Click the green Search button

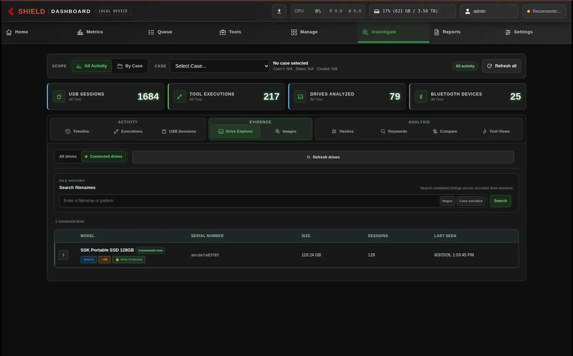pyautogui.click(x=500, y=201)
